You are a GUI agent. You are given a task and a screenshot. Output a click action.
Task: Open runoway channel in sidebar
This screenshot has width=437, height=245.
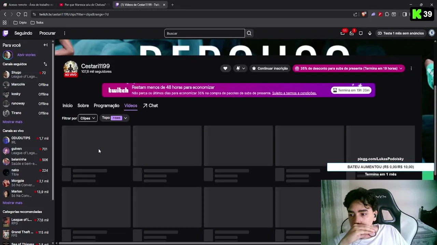click(26, 103)
